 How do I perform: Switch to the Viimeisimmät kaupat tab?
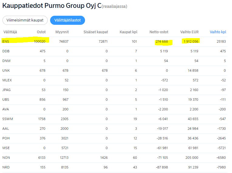[25, 20]
